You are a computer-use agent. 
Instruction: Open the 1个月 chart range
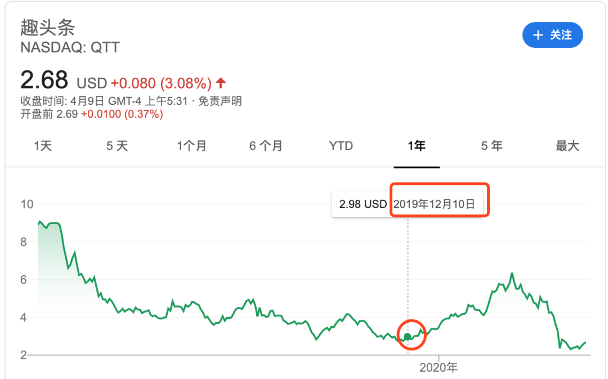tap(191, 146)
